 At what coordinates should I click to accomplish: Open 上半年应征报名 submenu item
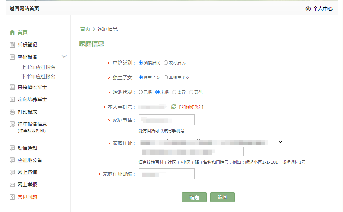pyautogui.click(x=38, y=67)
